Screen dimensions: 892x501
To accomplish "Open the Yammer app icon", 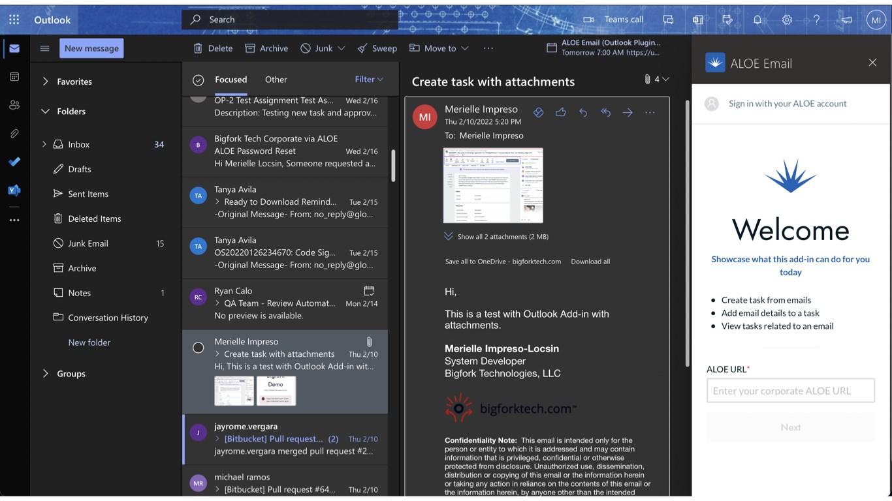I will coord(14,190).
